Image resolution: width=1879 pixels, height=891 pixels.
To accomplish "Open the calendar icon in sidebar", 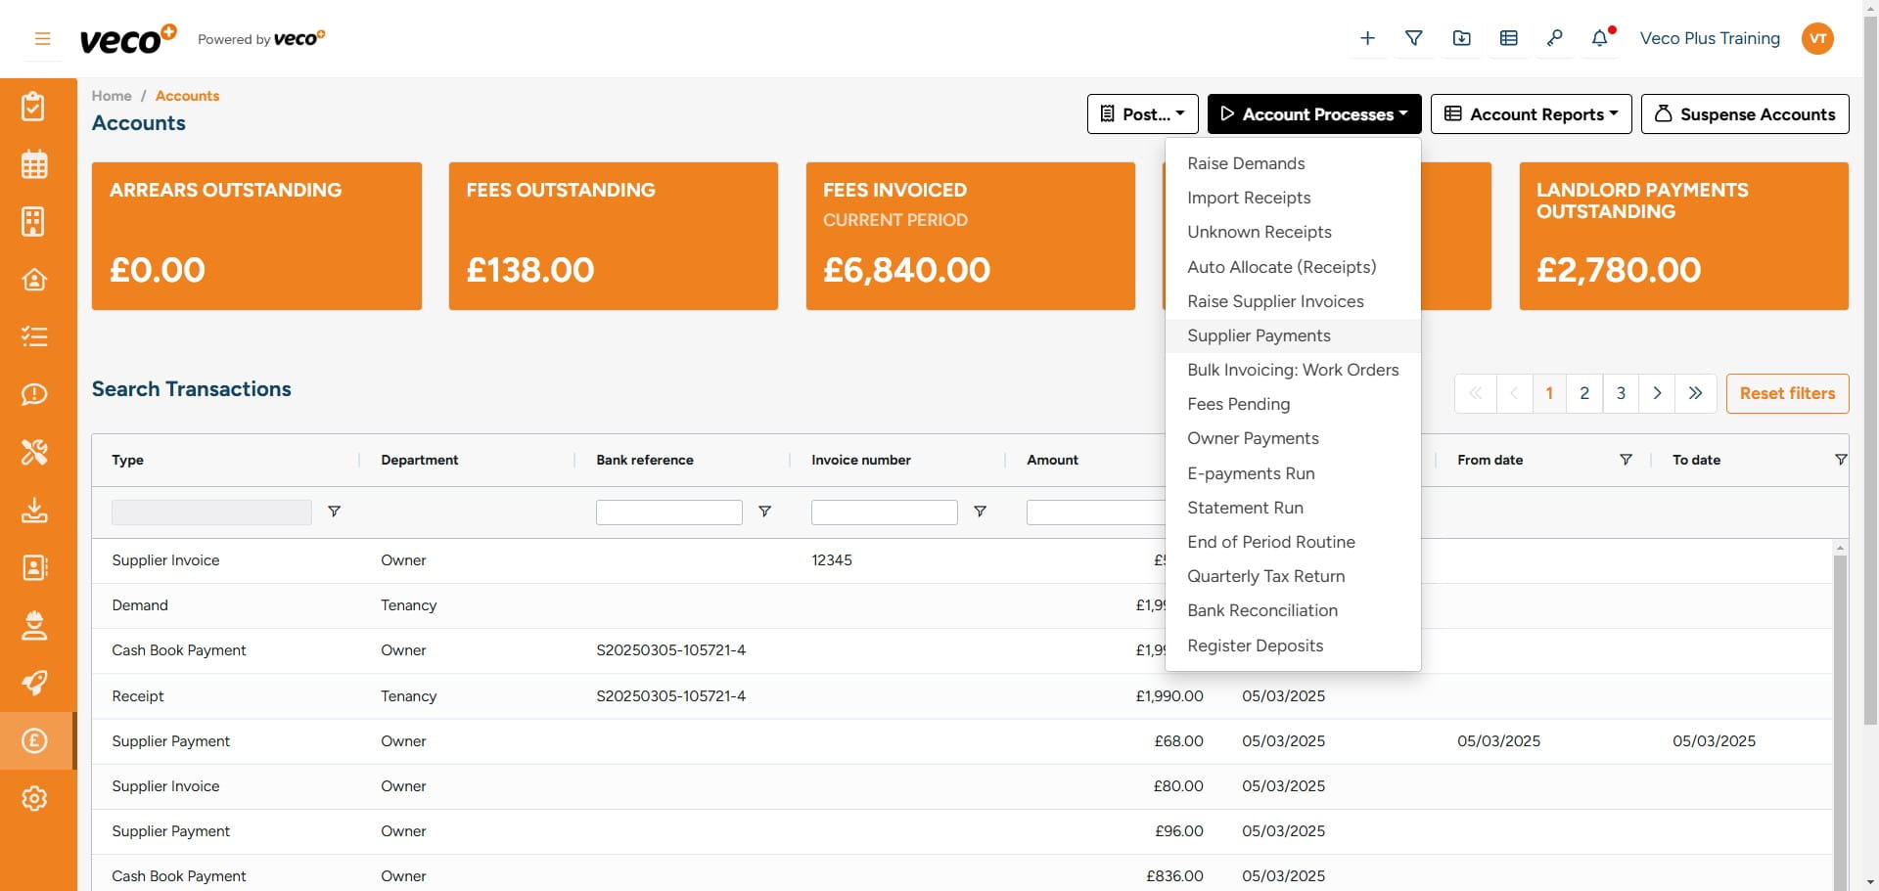I will [x=34, y=164].
